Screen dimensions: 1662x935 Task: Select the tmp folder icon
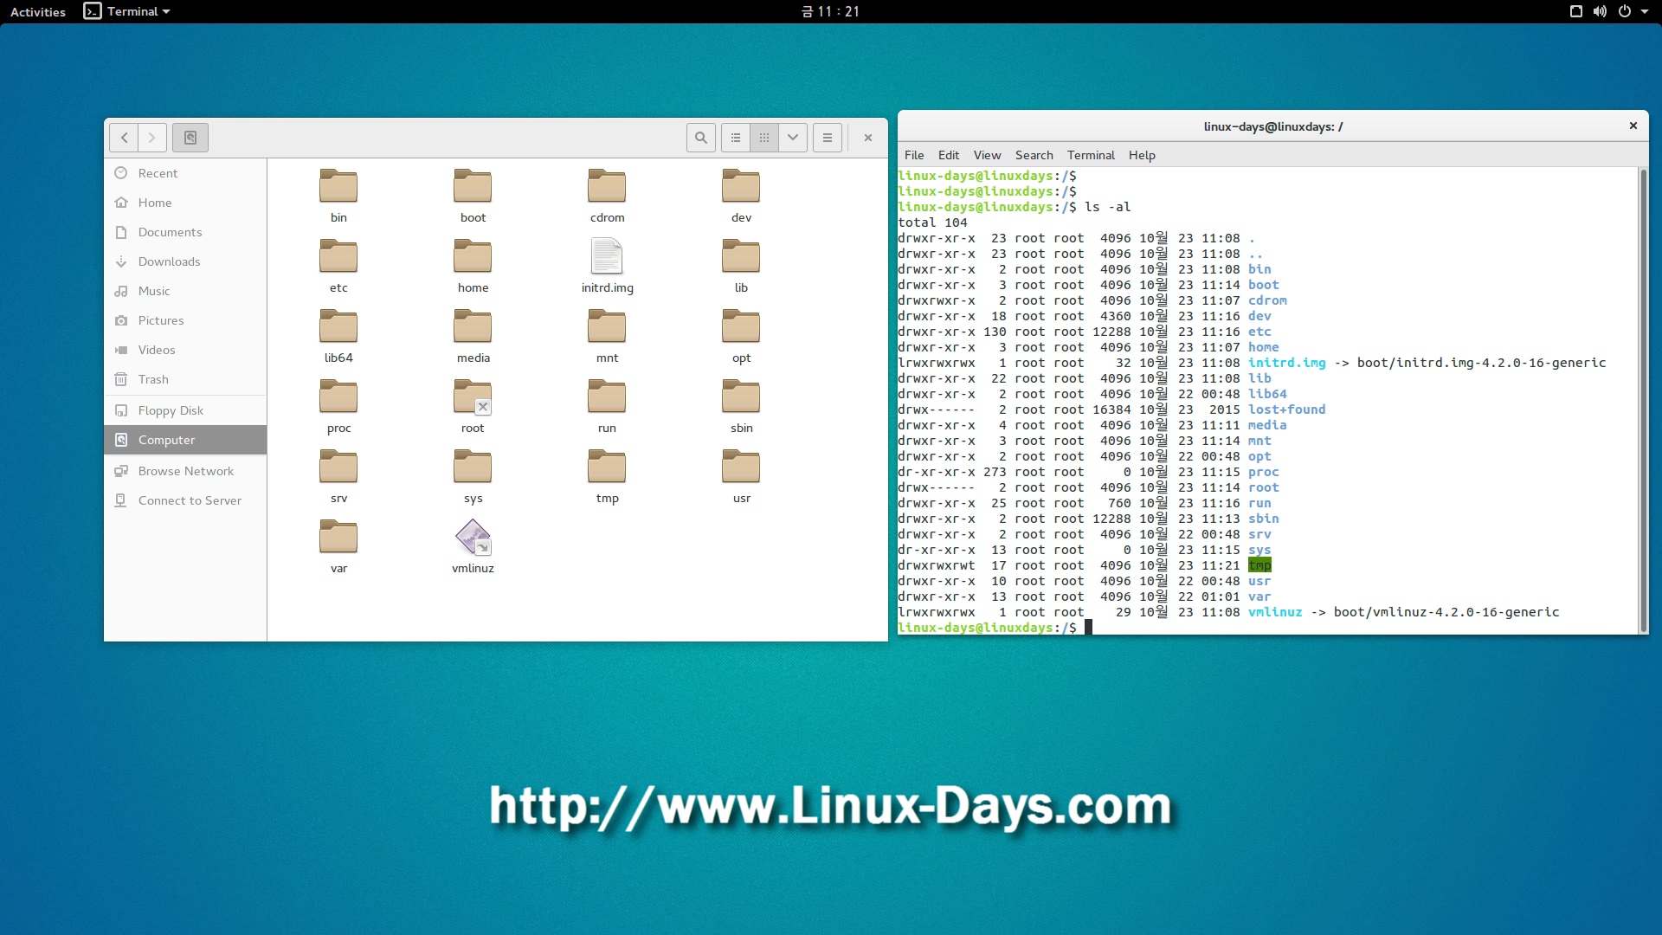point(607,467)
